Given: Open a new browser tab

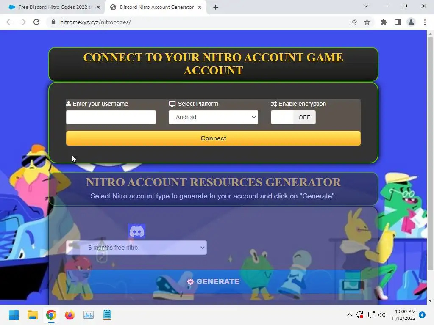Looking at the screenshot, I should [x=216, y=7].
